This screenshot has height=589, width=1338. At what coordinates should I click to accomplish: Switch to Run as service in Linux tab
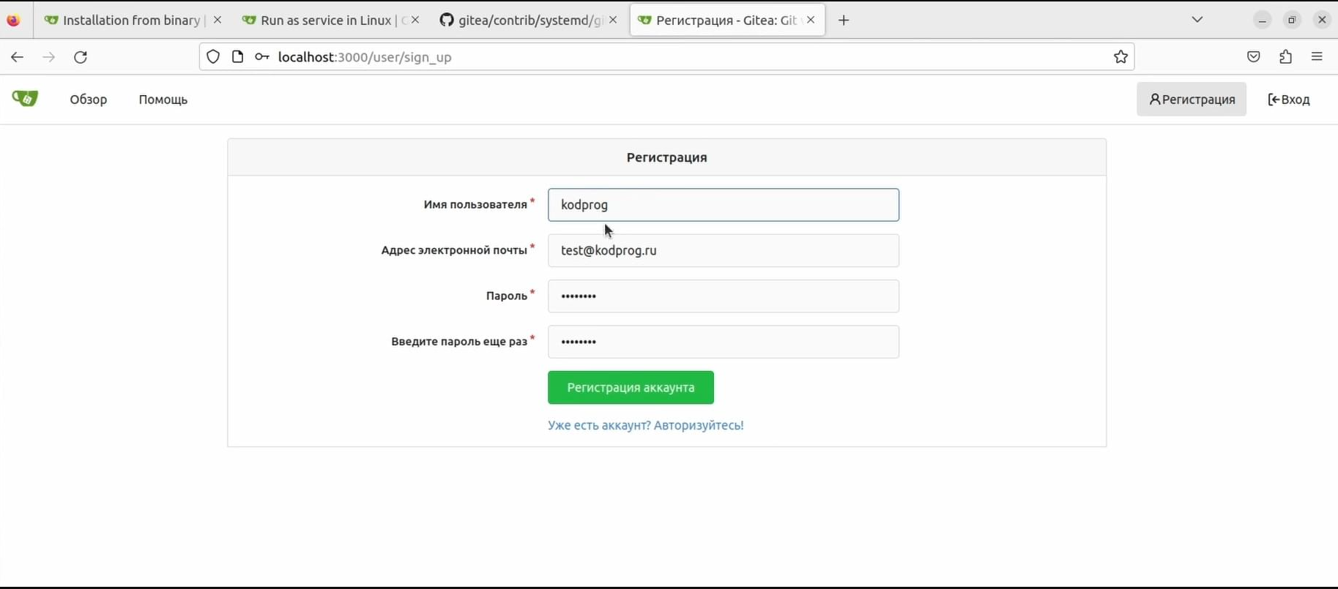[x=322, y=20]
